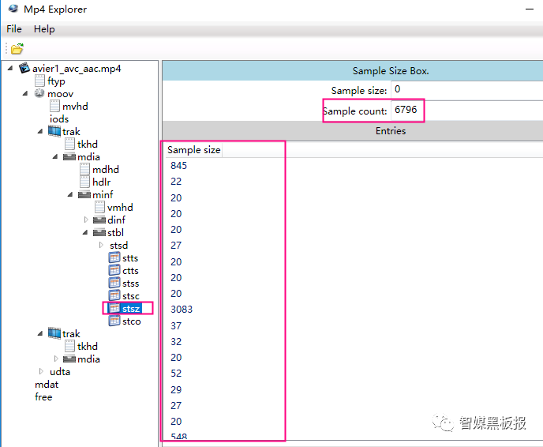This screenshot has width=543, height=447.
Task: Click the ftyp box icon
Action: 39,81
